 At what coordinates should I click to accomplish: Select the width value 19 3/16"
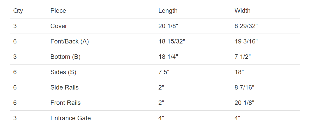pyautogui.click(x=246, y=41)
